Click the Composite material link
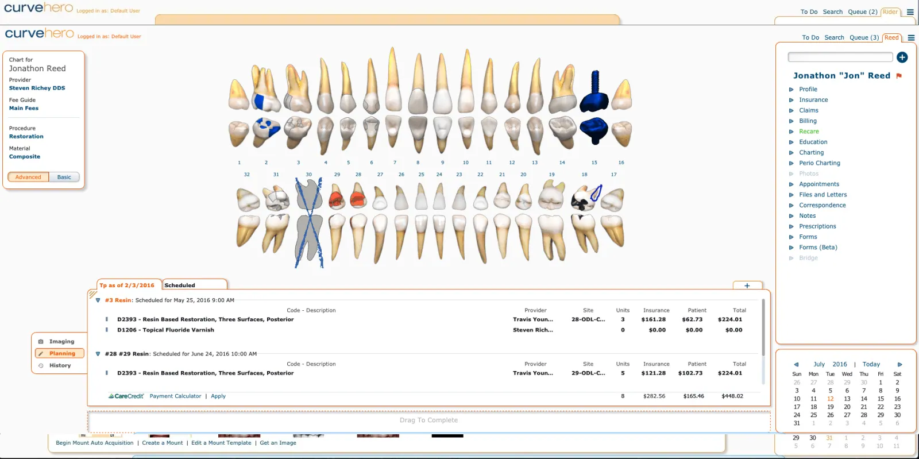This screenshot has width=919, height=459. tap(24, 157)
